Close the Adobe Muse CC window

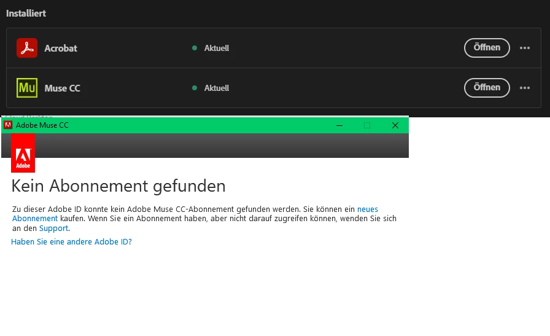395,125
